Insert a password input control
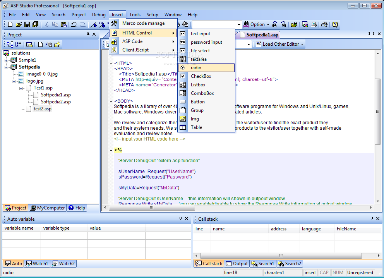Screen dimensions: 384x278 [x=206, y=42]
